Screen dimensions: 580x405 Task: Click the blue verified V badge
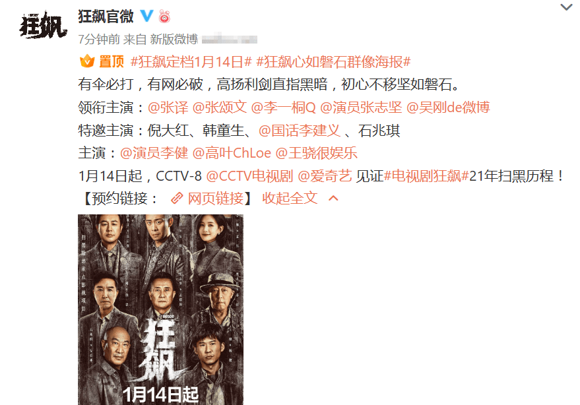[147, 16]
